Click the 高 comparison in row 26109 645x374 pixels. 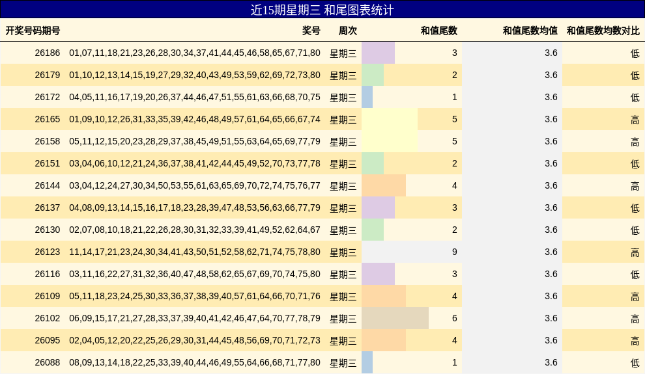(x=635, y=297)
